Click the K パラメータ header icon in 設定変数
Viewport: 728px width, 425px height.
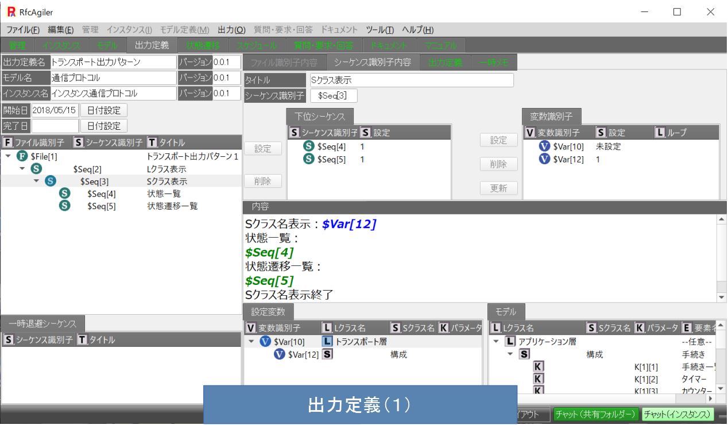(x=443, y=328)
